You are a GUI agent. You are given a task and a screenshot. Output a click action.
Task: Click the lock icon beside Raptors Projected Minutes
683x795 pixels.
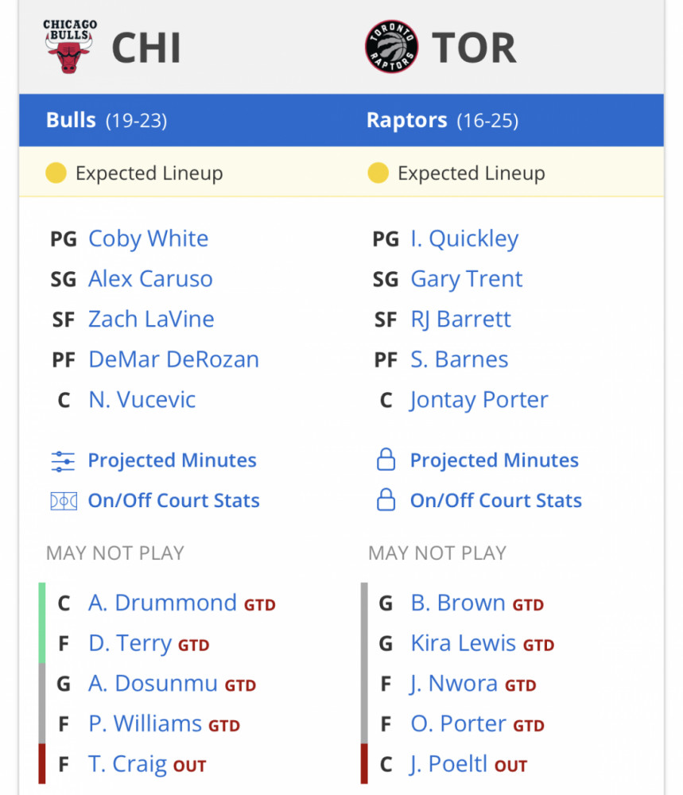pos(386,460)
